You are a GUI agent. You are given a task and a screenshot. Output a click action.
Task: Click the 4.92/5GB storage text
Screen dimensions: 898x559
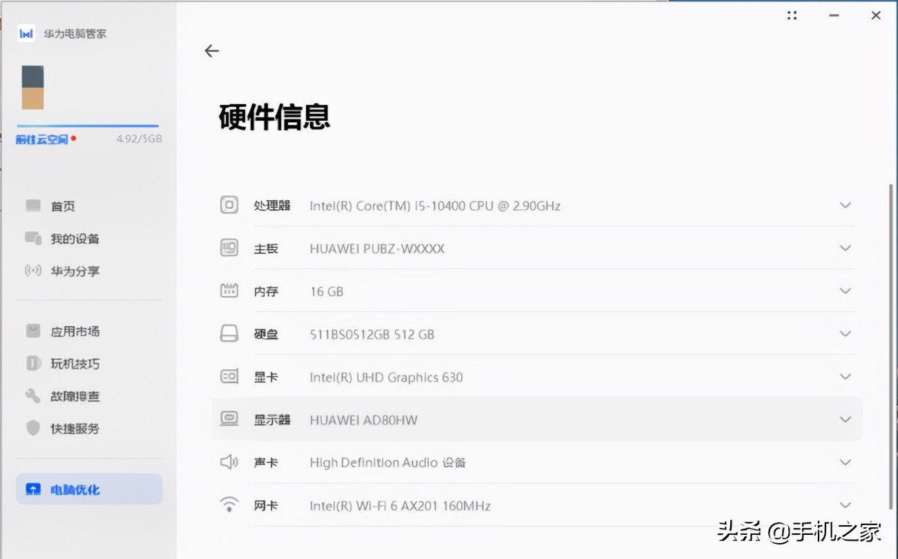click(x=139, y=139)
